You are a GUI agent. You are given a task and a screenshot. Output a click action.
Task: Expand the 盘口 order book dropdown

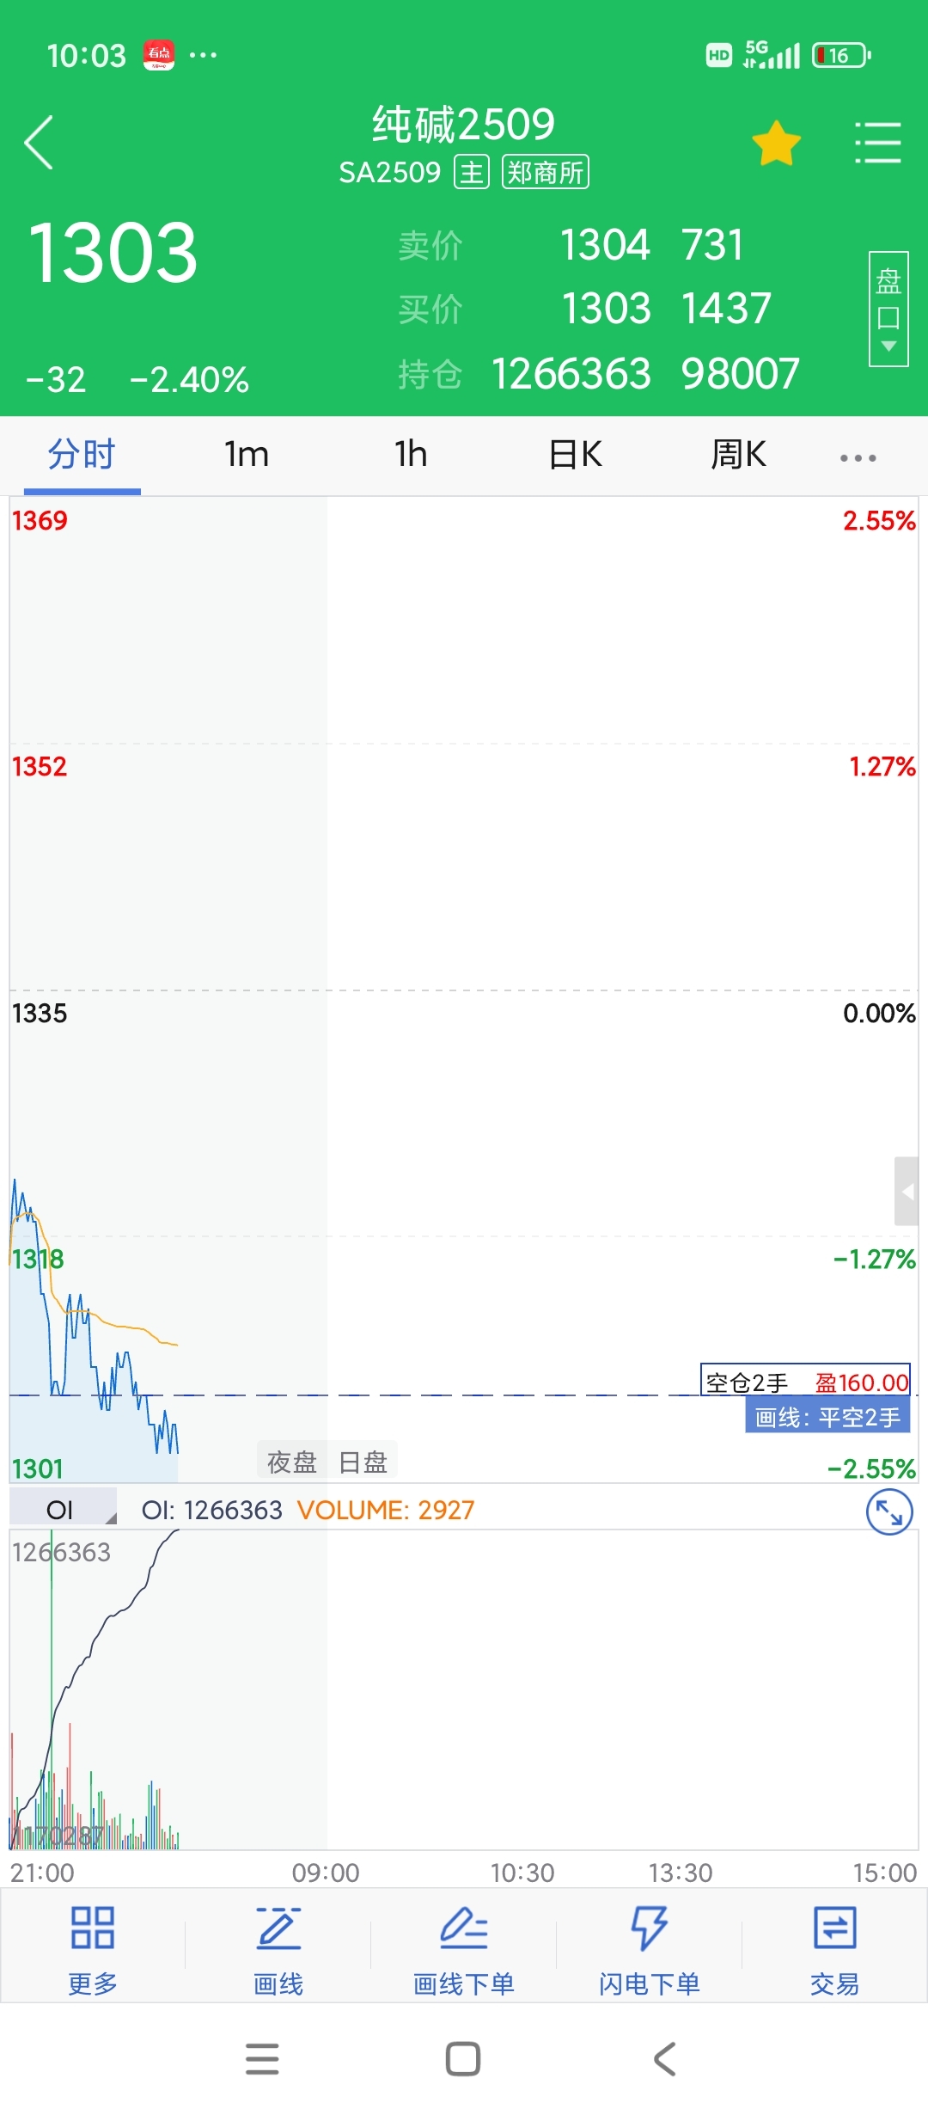(888, 310)
